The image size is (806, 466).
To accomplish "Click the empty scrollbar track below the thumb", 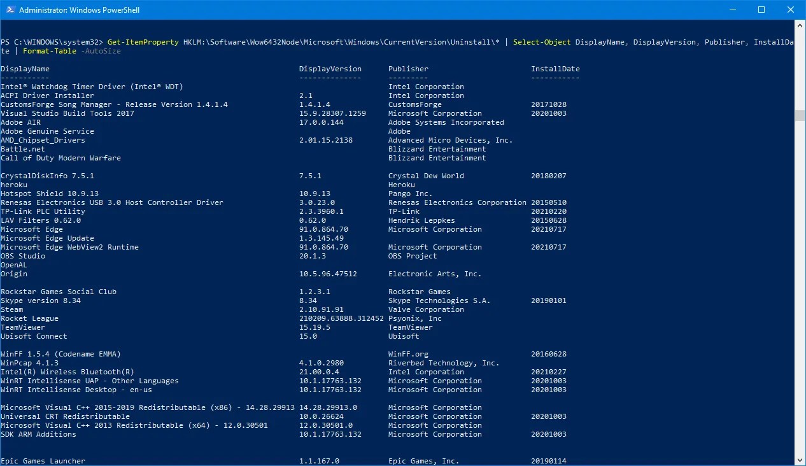I will pos(799,286).
